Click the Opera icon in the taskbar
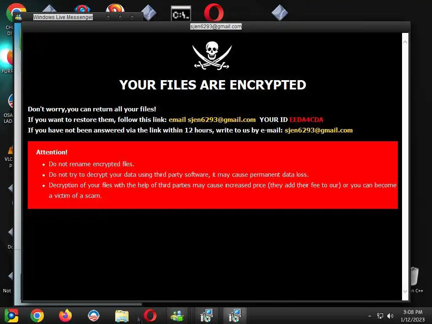The image size is (432, 324). click(x=150, y=316)
